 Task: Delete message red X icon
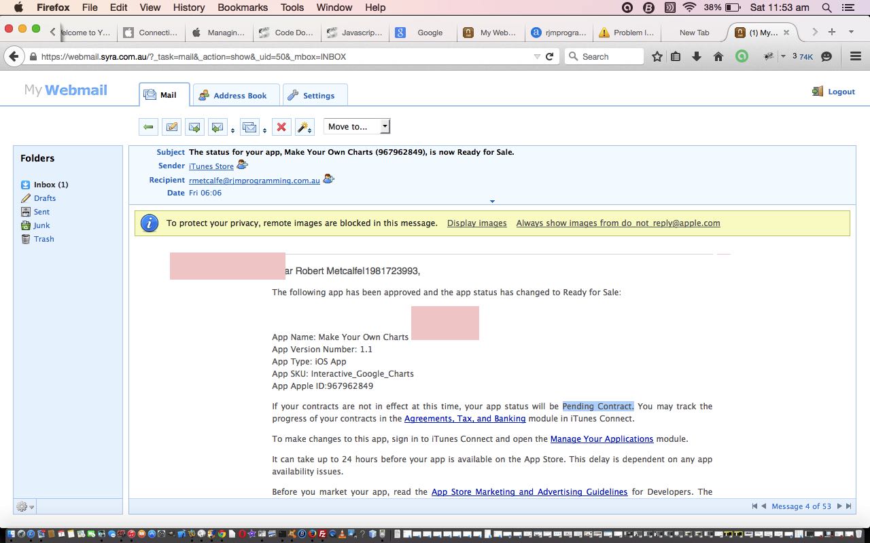281,127
